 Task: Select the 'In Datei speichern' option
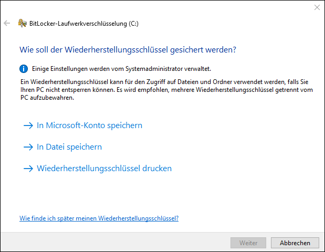pyautogui.click(x=69, y=147)
